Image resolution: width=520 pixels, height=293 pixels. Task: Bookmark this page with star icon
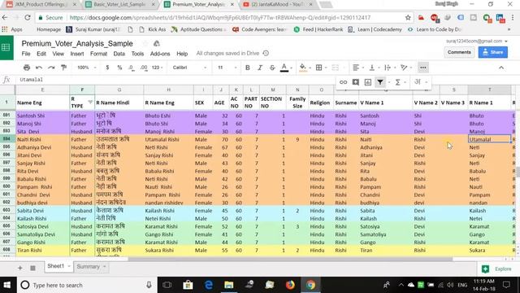408,18
